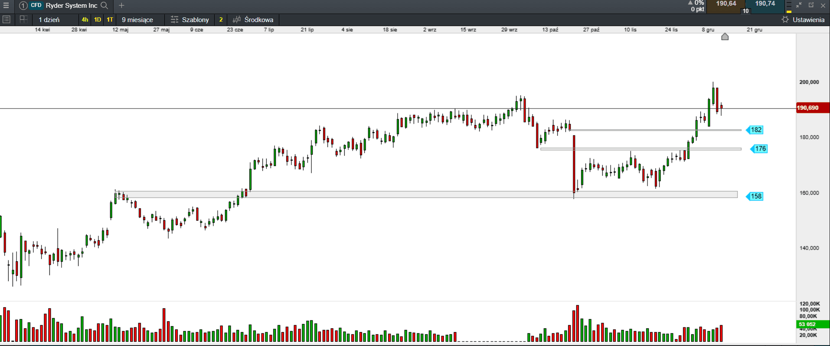Open the 'Środkowa' price type dropdown
The height and width of the screenshot is (346, 830).
258,19
